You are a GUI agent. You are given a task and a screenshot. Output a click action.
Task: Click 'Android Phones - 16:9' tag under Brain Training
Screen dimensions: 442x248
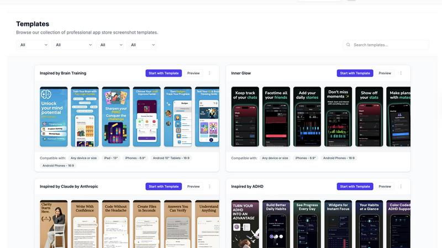(x=58, y=166)
